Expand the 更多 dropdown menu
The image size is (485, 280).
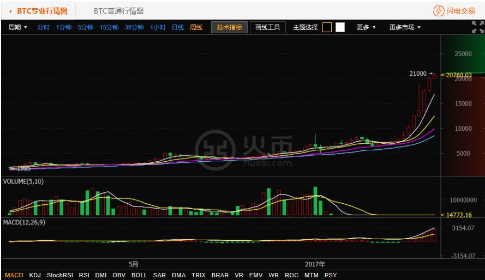coord(366,27)
